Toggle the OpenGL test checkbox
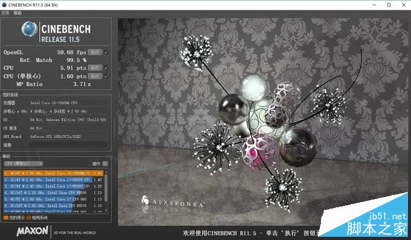The width and height of the screenshot is (411, 240). (106, 52)
